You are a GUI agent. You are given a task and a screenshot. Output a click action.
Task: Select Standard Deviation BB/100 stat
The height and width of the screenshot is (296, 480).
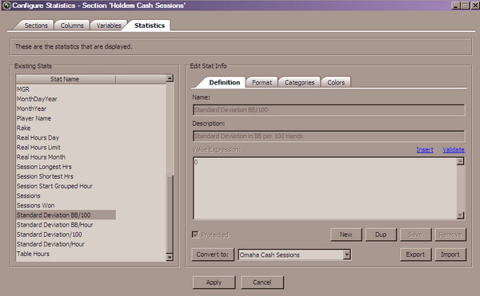66,215
